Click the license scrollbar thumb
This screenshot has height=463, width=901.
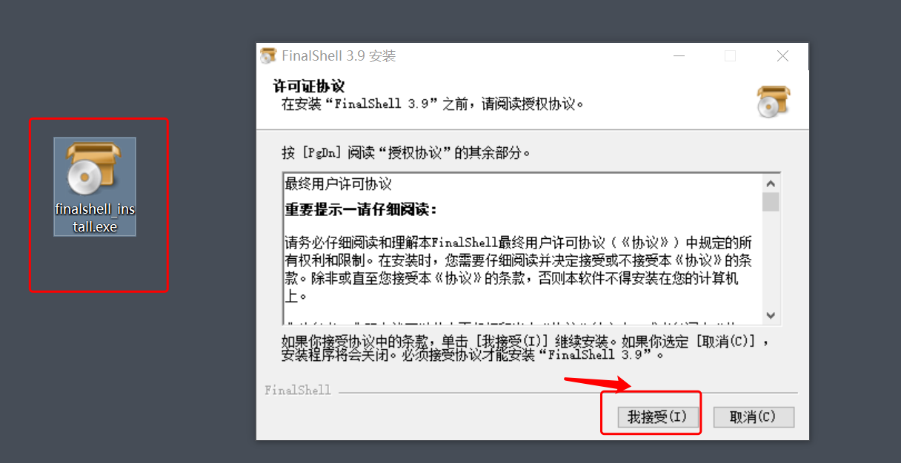(x=771, y=202)
